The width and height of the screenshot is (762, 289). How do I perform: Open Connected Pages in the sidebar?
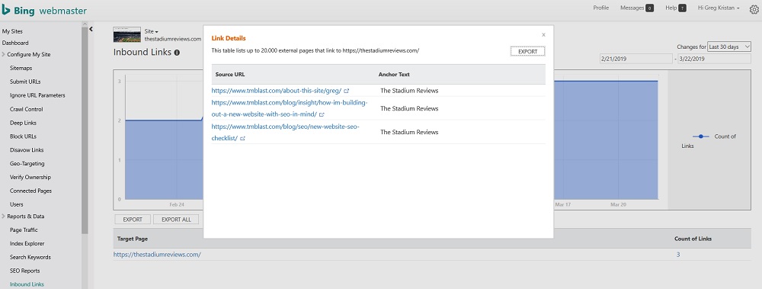point(30,191)
